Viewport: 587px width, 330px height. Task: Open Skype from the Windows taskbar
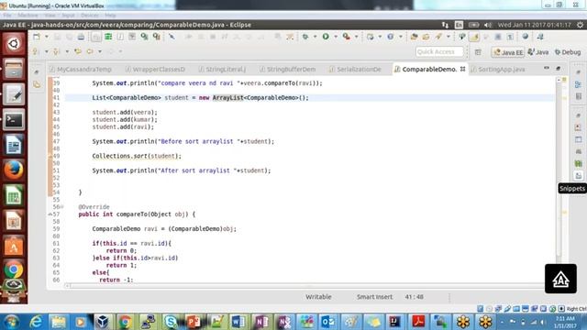(171, 322)
